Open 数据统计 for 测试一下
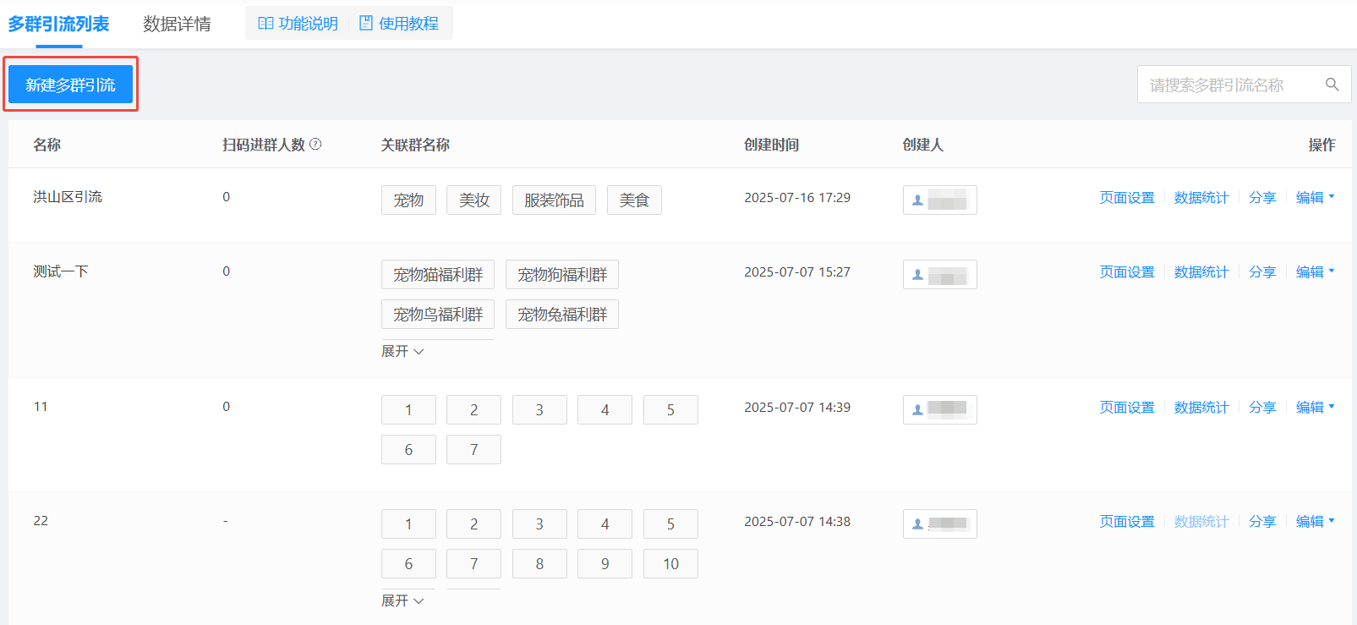The image size is (1357, 625). (1201, 271)
